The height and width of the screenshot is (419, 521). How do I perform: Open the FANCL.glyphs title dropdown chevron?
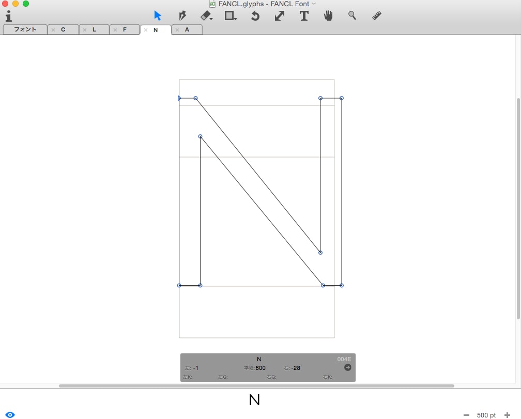pyautogui.click(x=314, y=4)
